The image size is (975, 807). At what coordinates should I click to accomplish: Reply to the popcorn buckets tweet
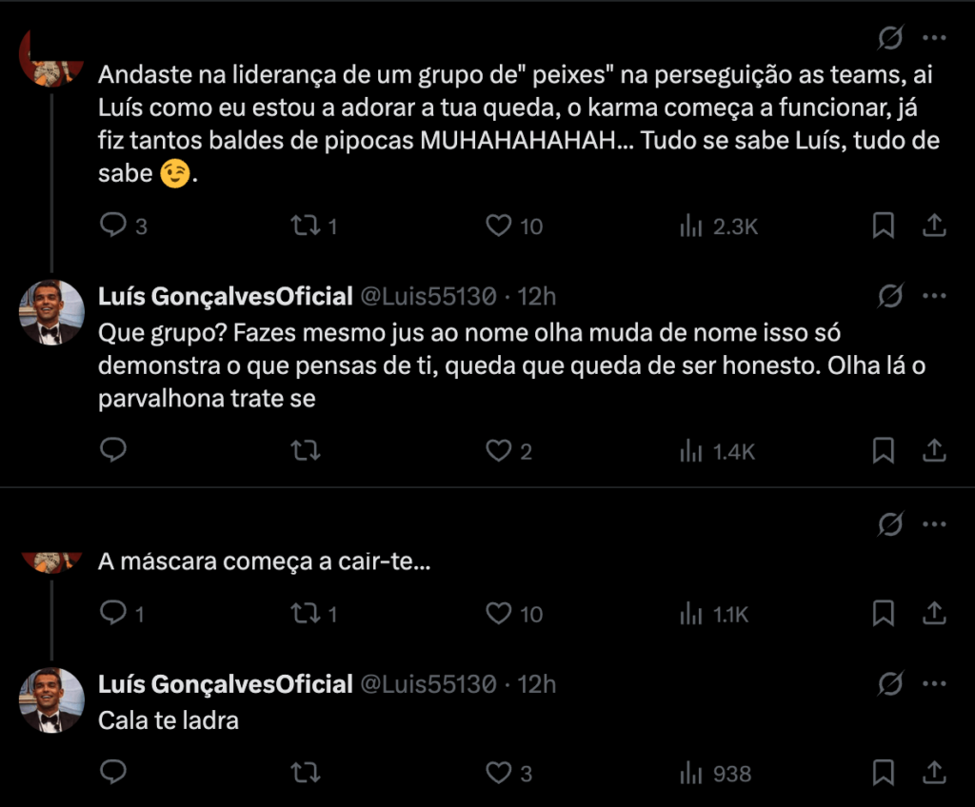click(113, 226)
